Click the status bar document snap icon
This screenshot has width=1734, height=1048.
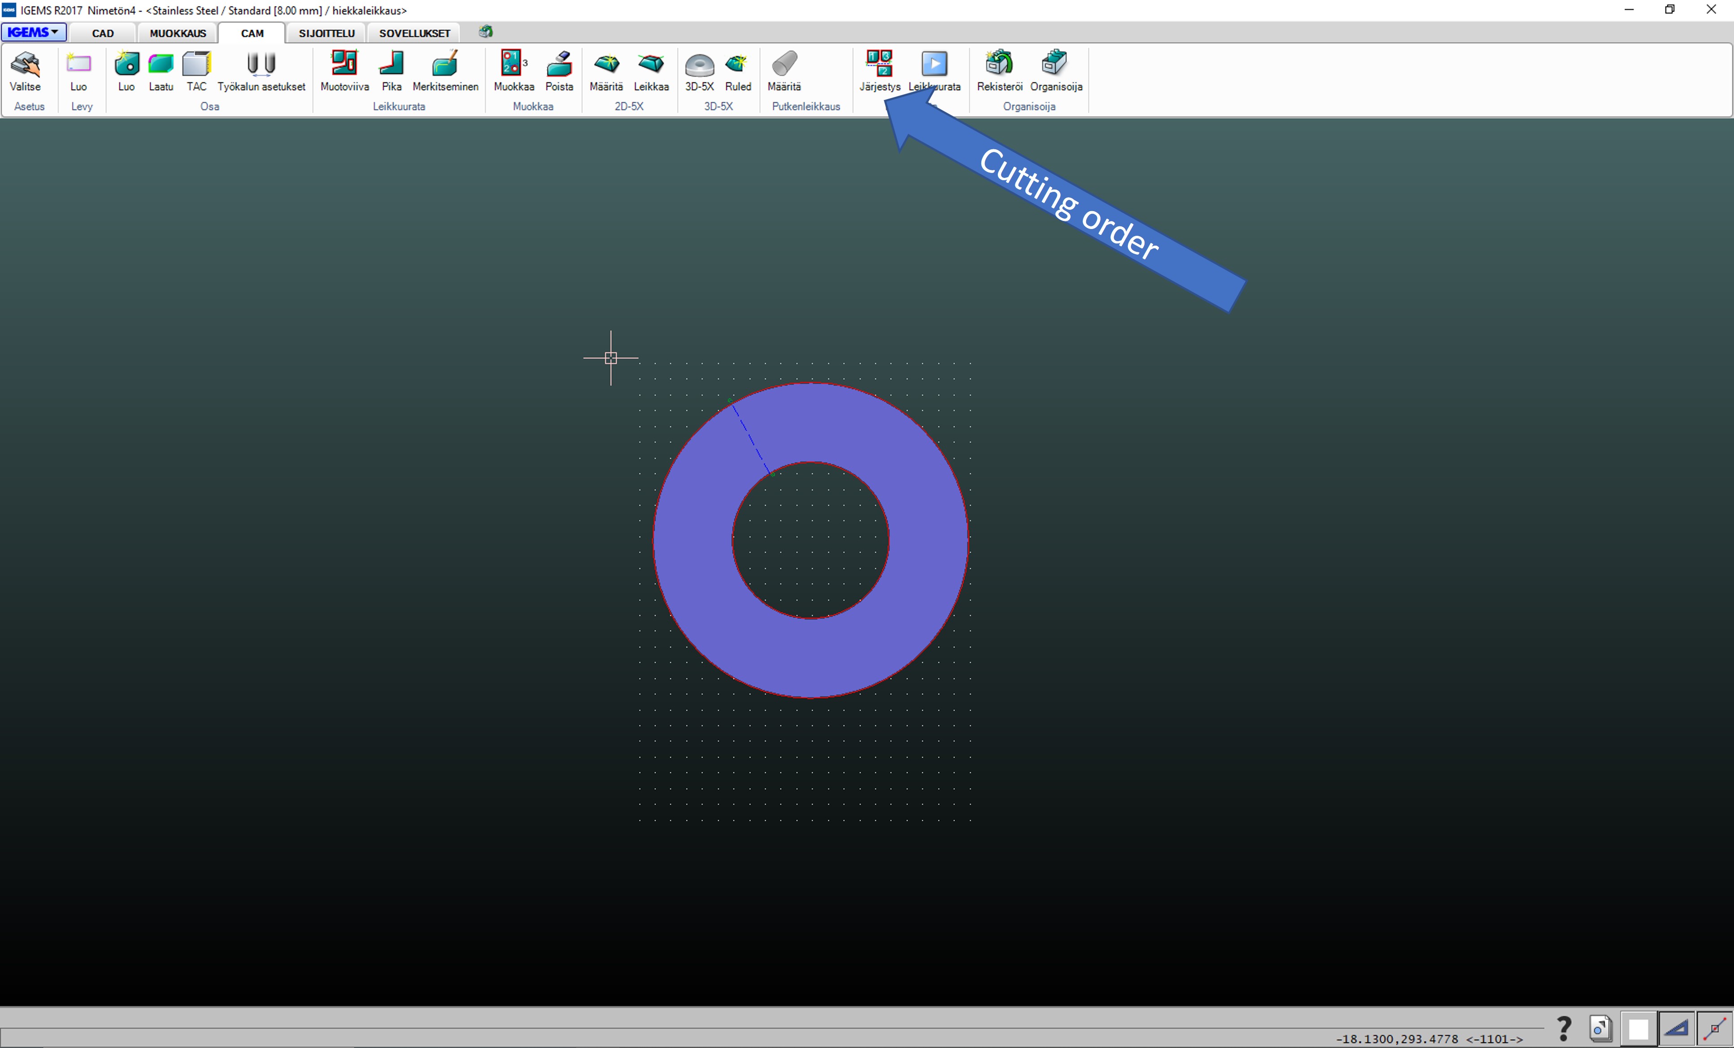click(1600, 1028)
